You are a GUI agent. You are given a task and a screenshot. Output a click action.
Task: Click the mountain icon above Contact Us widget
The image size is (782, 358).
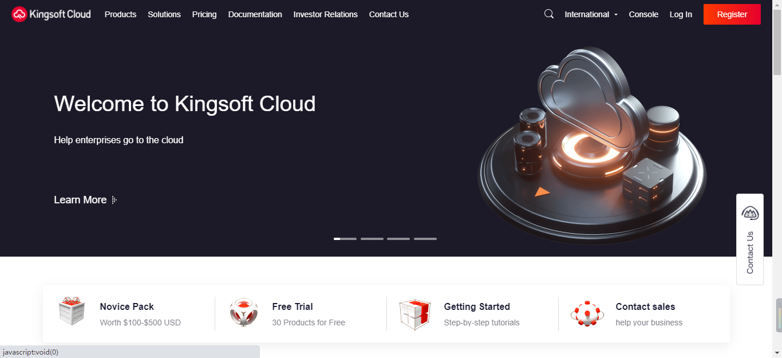click(x=750, y=213)
